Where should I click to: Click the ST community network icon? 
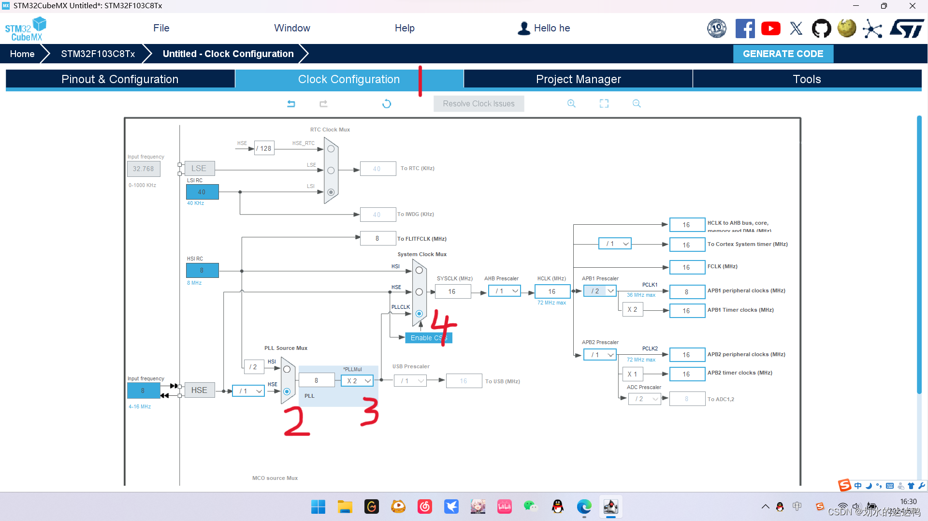[x=872, y=29]
